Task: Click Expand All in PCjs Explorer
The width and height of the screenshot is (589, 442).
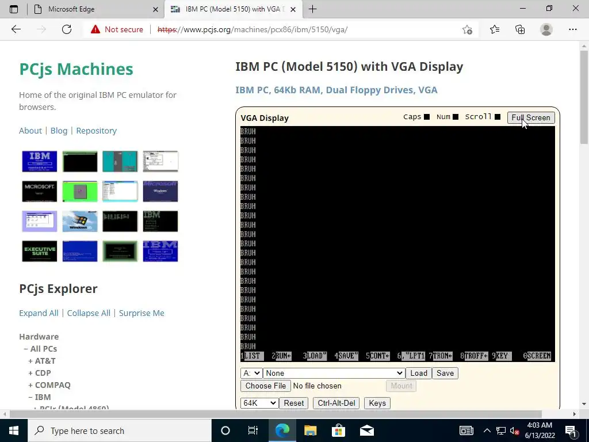Action: pos(39,313)
